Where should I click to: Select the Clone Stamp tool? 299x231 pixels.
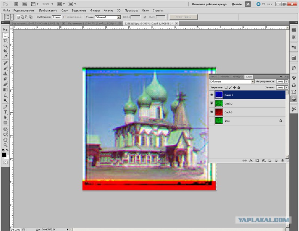click(x=5, y=74)
